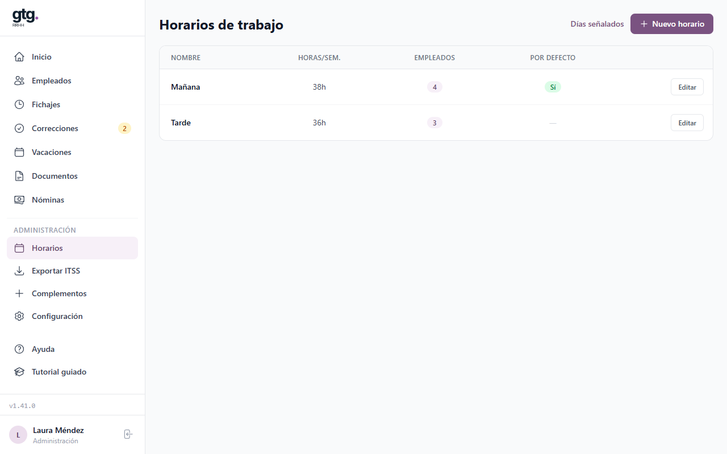The image size is (727, 454).
Task: Select the Mañana schedule name
Action: pyautogui.click(x=186, y=87)
